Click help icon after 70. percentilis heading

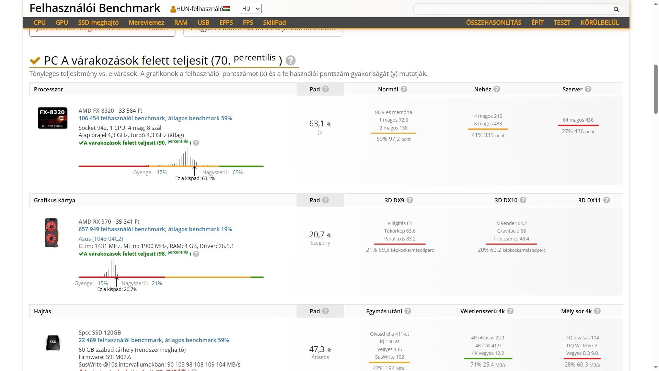tap(290, 60)
